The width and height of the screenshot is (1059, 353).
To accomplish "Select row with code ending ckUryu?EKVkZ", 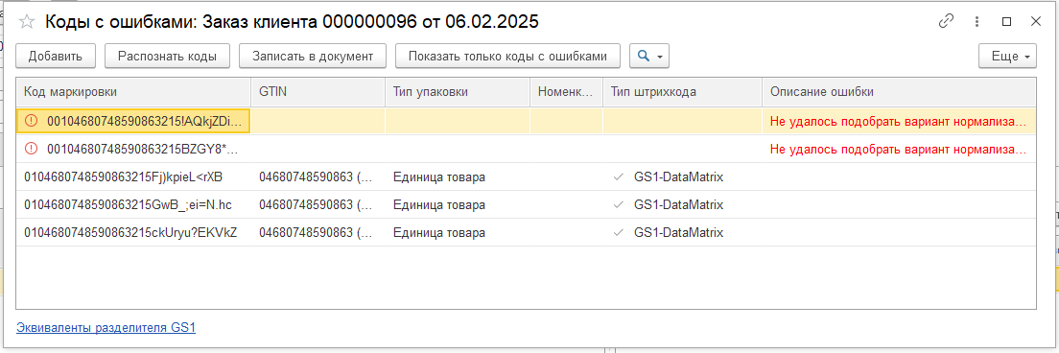I will click(526, 232).
